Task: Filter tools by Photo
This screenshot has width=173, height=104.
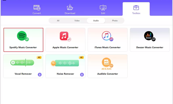Action: point(115,21)
